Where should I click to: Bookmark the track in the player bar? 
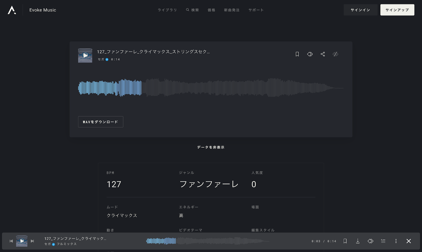[345, 241]
